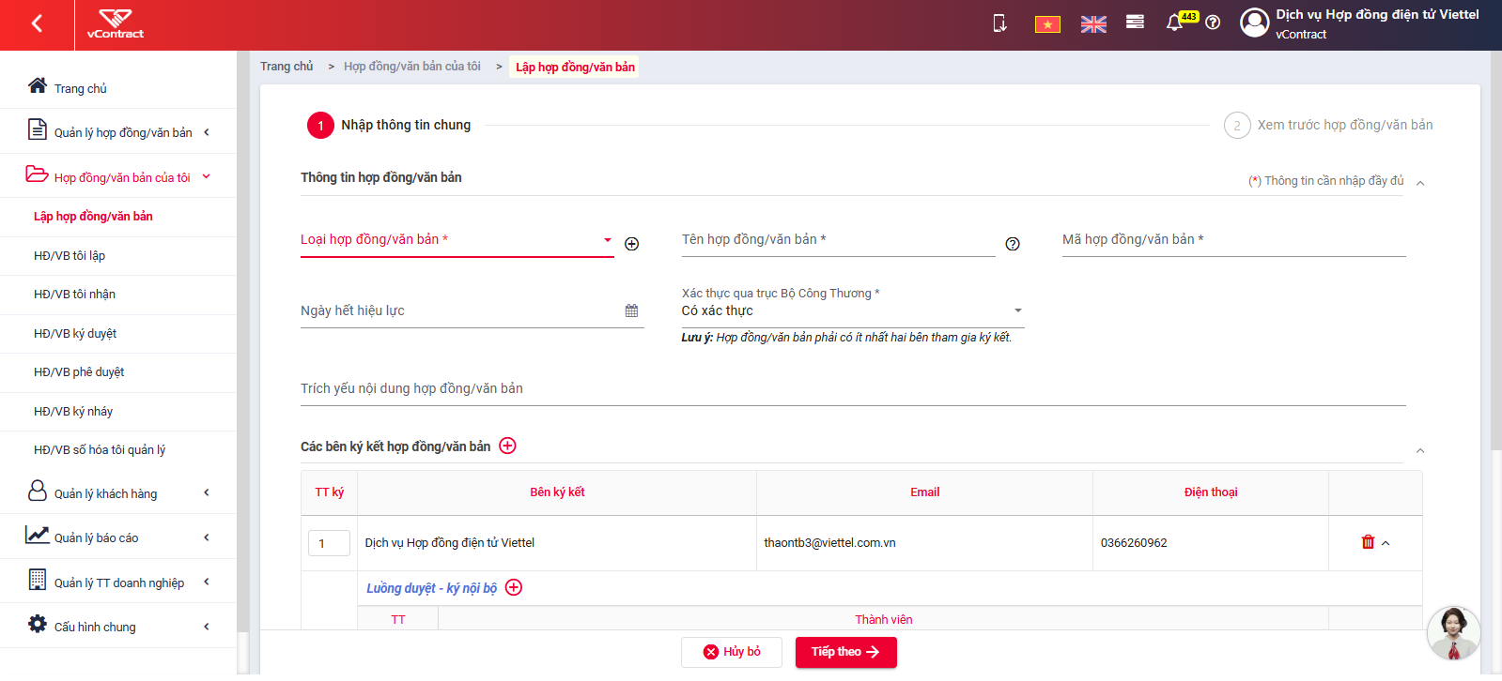Focus Trích yếu nội dung input field
Screen dimensions: 1502x681
point(853,388)
